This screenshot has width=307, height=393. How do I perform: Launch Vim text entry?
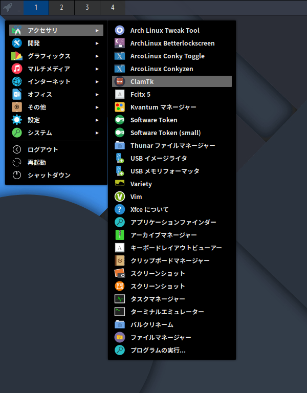[136, 196]
